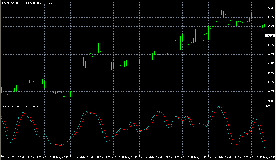Image resolution: width=276 pixels, height=160 pixels.
Task: Click the 104.45 price axis value
Action: [x=270, y=73]
